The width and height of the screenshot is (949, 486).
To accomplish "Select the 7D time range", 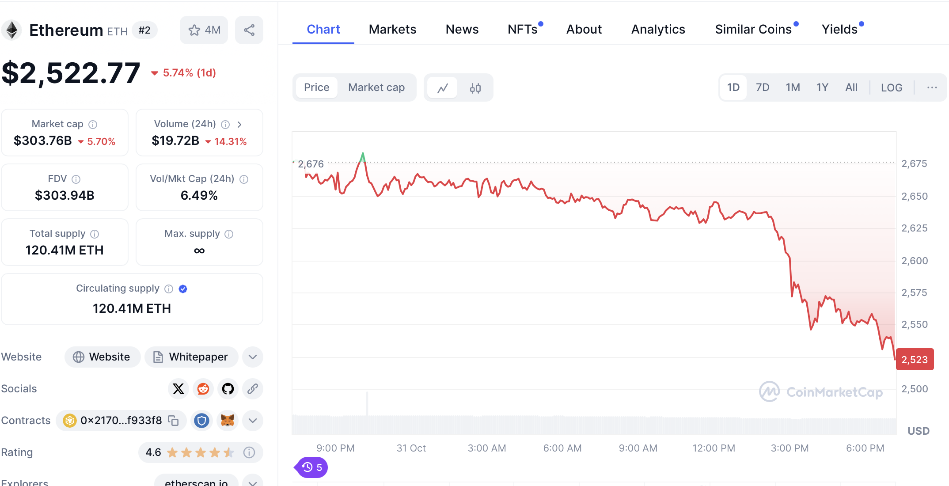I will (762, 87).
